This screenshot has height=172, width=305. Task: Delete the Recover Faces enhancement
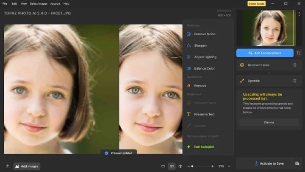(295, 65)
